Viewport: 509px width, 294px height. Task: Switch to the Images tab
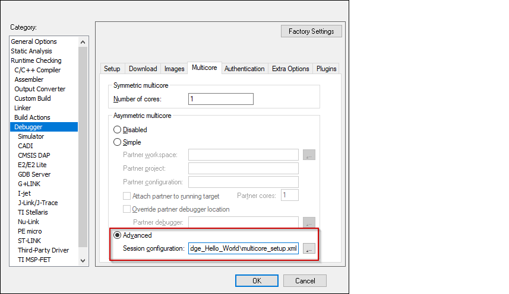(174, 69)
